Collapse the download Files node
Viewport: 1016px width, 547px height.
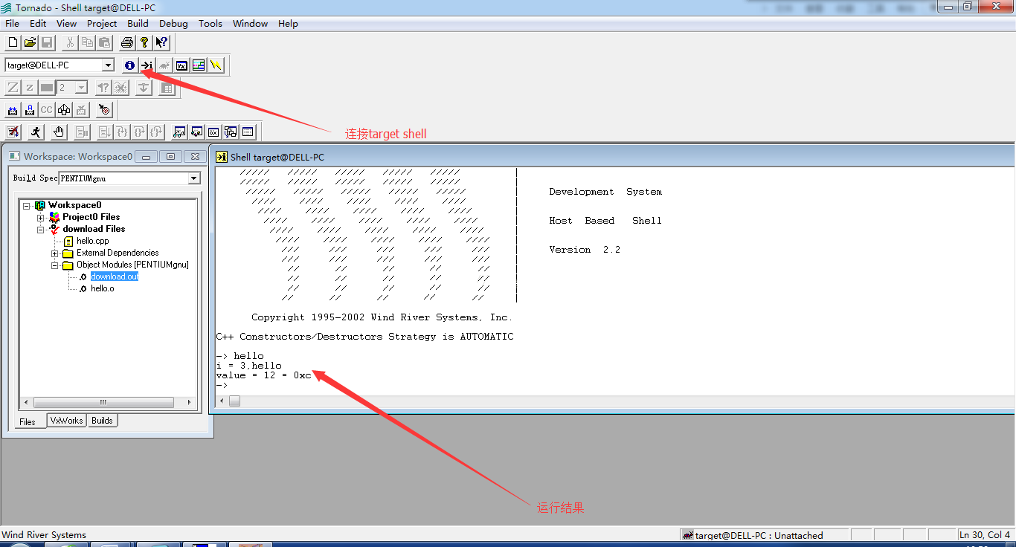click(x=41, y=229)
